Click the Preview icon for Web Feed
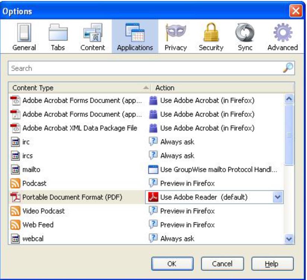This screenshot has width=307, height=280. (153, 225)
